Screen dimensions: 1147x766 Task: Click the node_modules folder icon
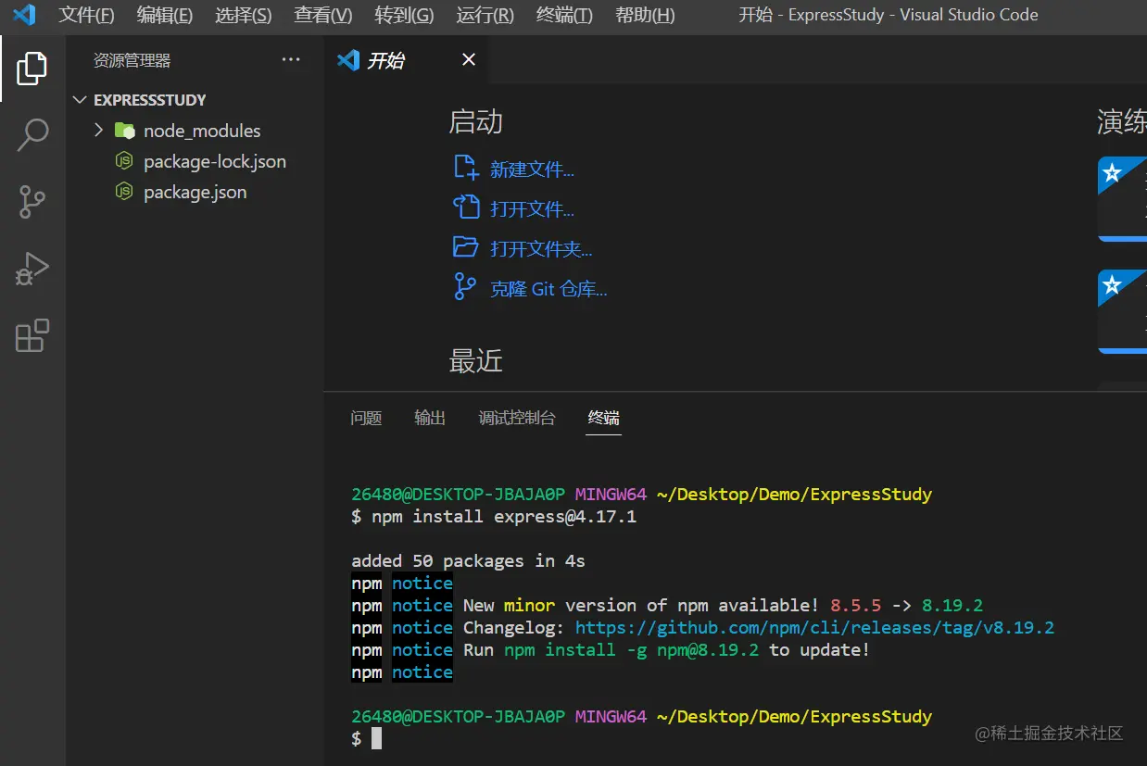[x=124, y=131]
